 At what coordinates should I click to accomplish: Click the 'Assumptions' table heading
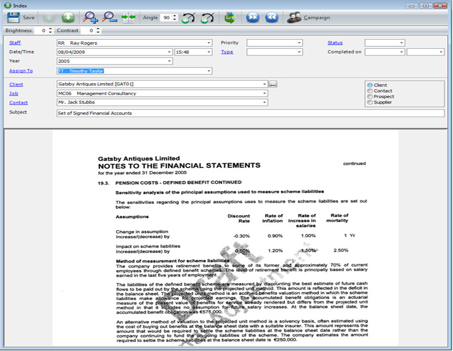point(133,217)
